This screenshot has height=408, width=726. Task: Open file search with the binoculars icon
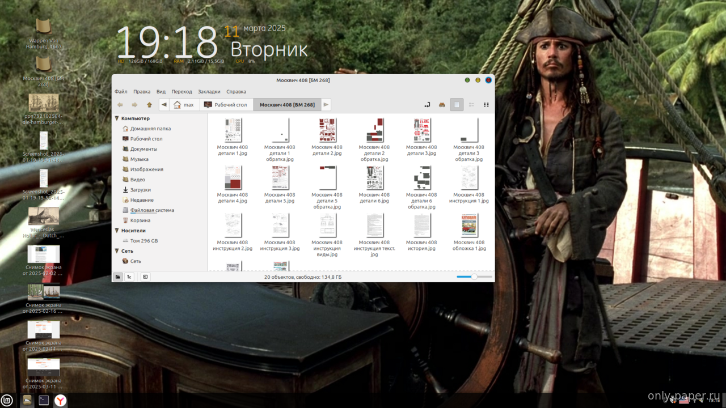442,105
